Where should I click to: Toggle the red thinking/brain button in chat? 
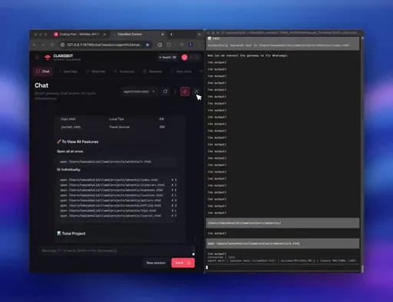tap(185, 91)
